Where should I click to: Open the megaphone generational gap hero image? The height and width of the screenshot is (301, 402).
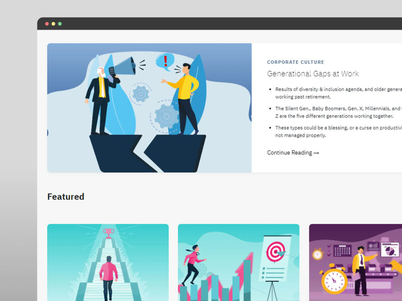[150, 108]
